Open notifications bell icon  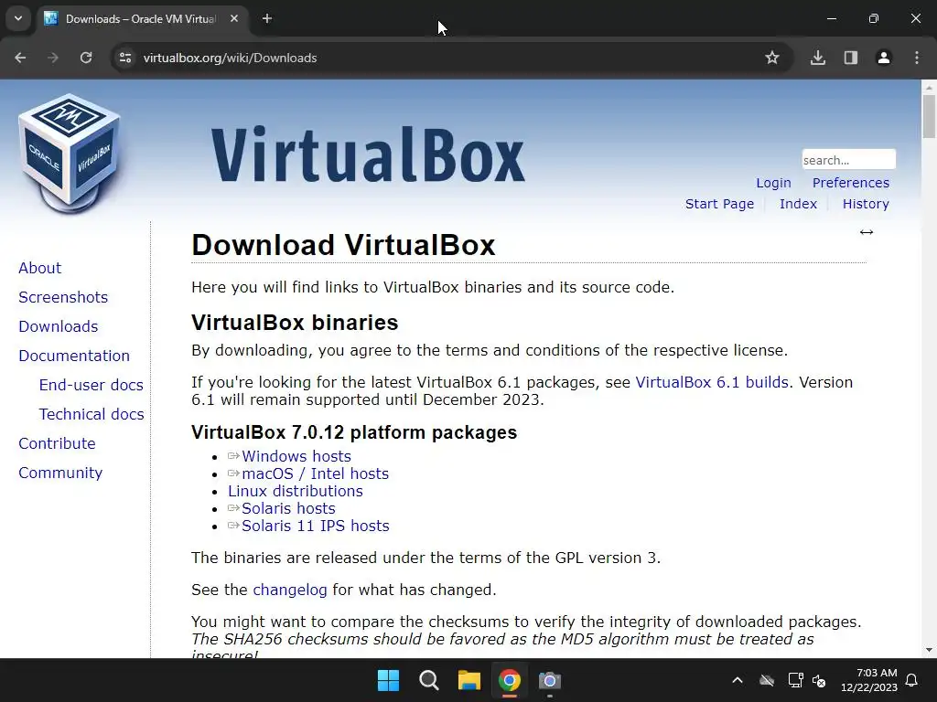912,680
